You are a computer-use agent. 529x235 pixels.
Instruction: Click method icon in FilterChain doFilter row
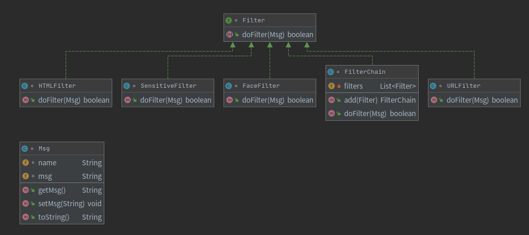331,114
